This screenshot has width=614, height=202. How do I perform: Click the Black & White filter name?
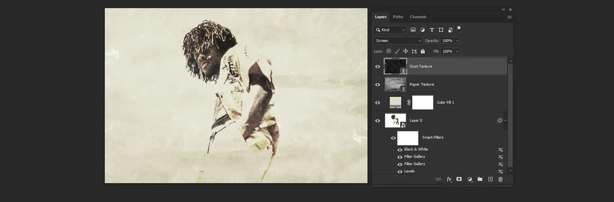pyautogui.click(x=416, y=149)
